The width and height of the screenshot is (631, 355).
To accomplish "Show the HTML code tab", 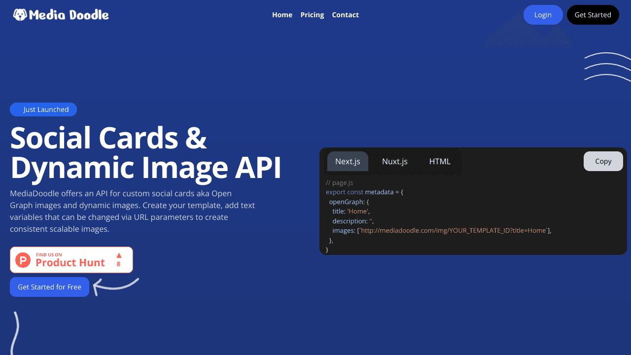I will point(440,161).
